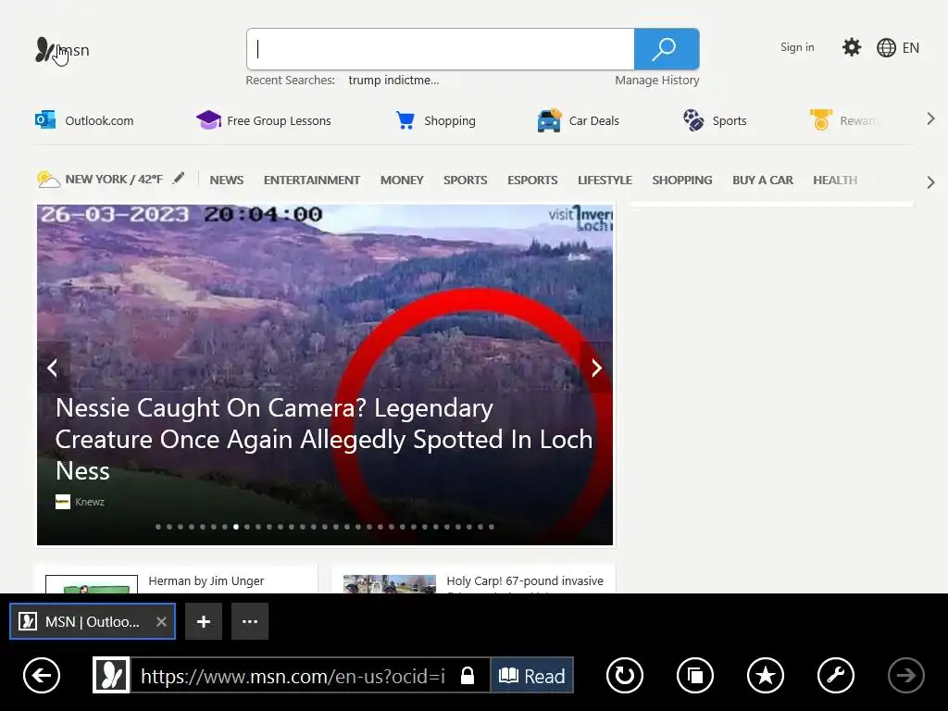
Task: Select last carousel pagination dot
Action: (492, 527)
